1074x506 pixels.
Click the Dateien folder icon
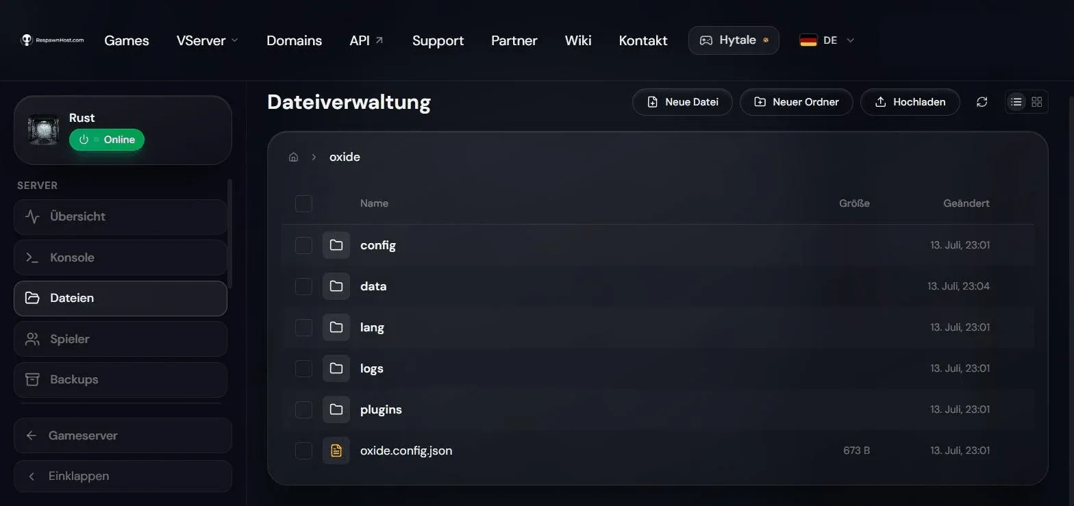[x=32, y=298]
